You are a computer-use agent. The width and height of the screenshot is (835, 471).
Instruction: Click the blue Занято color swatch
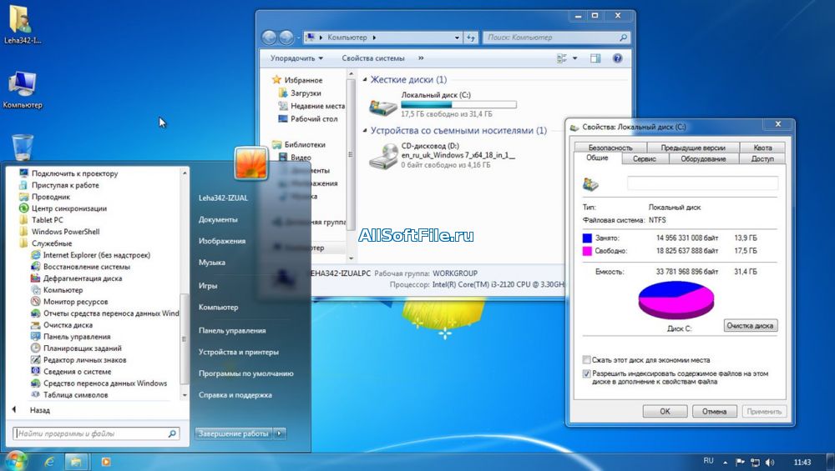pyautogui.click(x=588, y=238)
